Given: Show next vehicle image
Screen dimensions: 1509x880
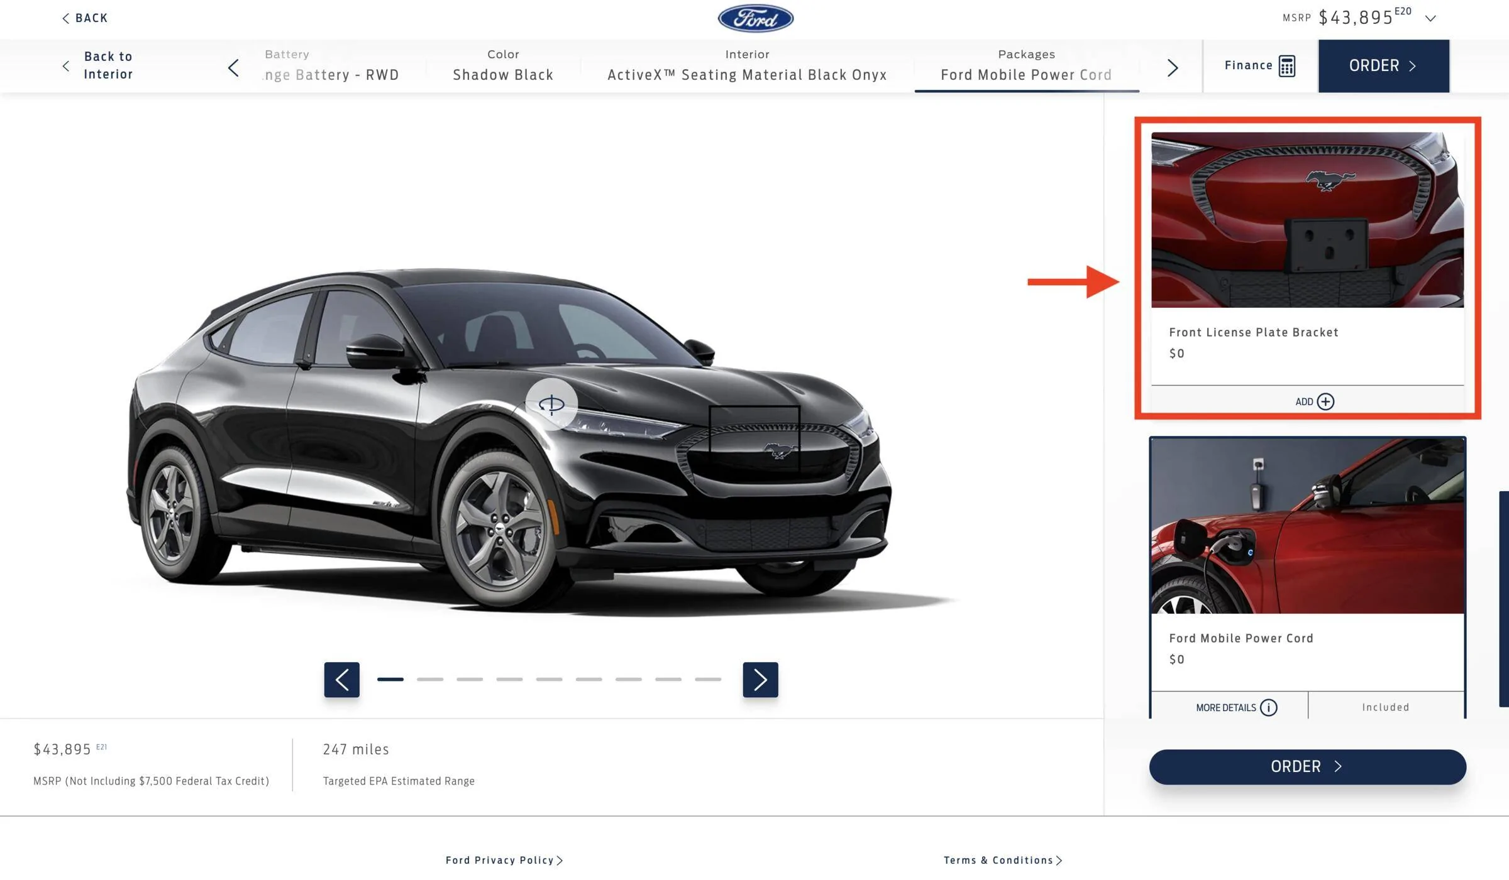Looking at the screenshot, I should (760, 679).
